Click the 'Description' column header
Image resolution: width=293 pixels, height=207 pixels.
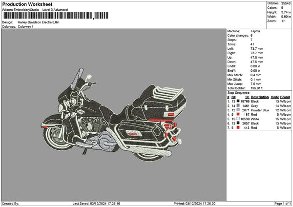tap(260, 97)
